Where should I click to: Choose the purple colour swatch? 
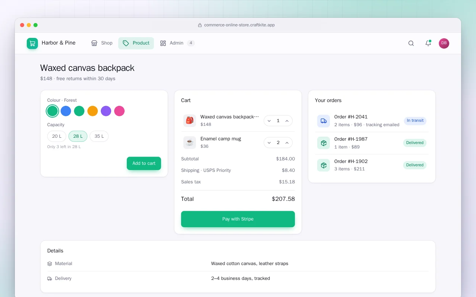tap(106, 111)
